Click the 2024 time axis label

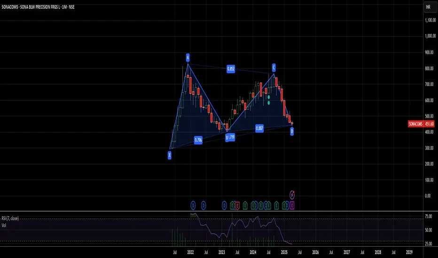(253, 252)
